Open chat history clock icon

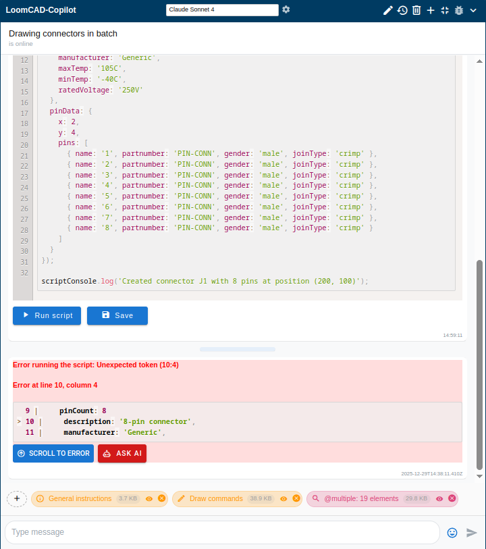click(402, 10)
